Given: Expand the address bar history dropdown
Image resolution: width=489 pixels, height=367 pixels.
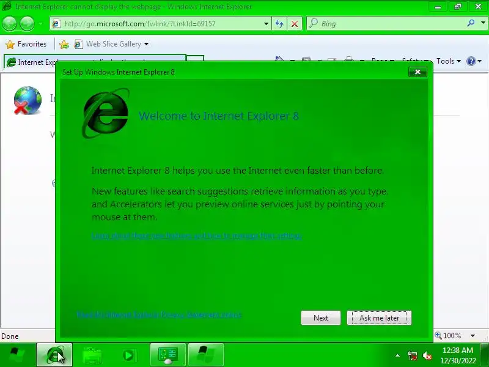Looking at the screenshot, I should click(266, 24).
